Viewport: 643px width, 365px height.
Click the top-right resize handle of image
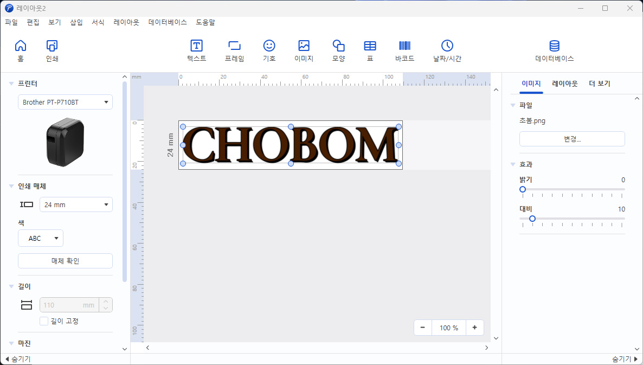coord(398,127)
